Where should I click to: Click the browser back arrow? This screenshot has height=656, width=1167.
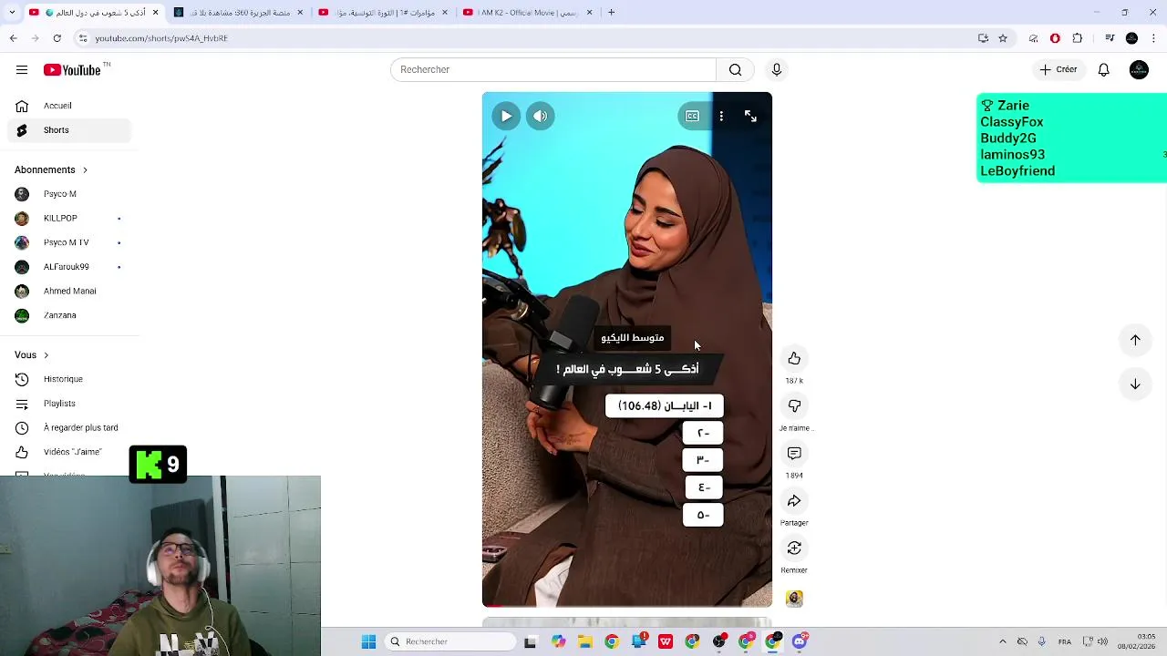pyautogui.click(x=13, y=38)
